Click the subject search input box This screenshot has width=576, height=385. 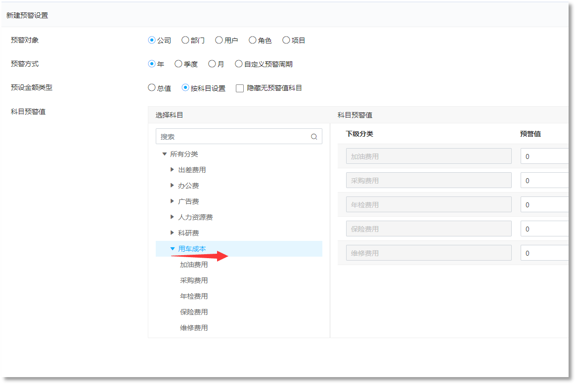tap(232, 137)
